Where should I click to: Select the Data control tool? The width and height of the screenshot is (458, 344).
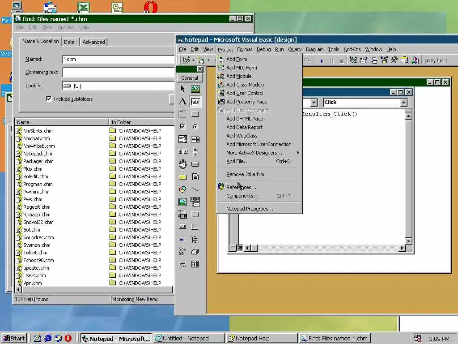pos(195,202)
